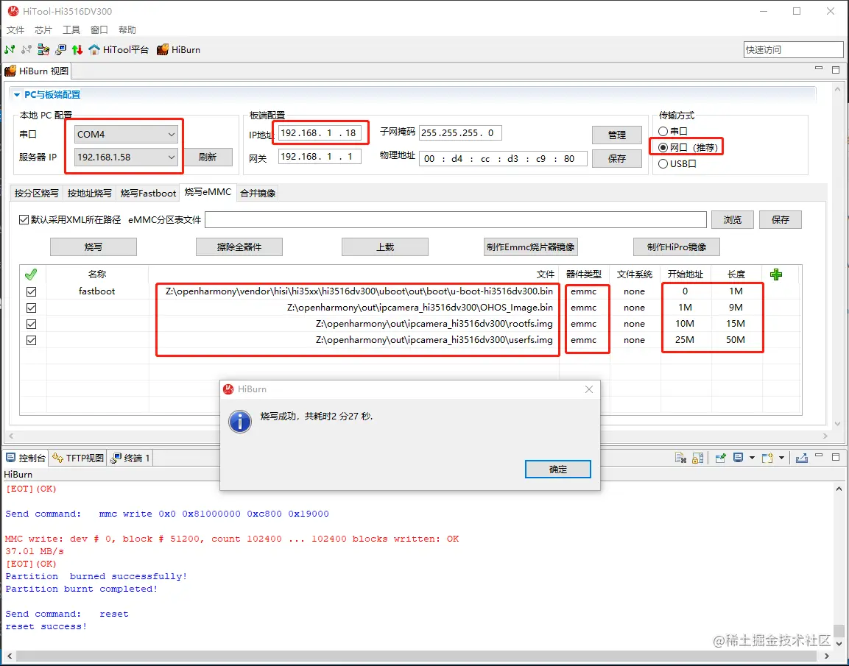Click the eMMC分区表文件 path field
Viewport: 849px width, 666px height.
click(x=456, y=219)
